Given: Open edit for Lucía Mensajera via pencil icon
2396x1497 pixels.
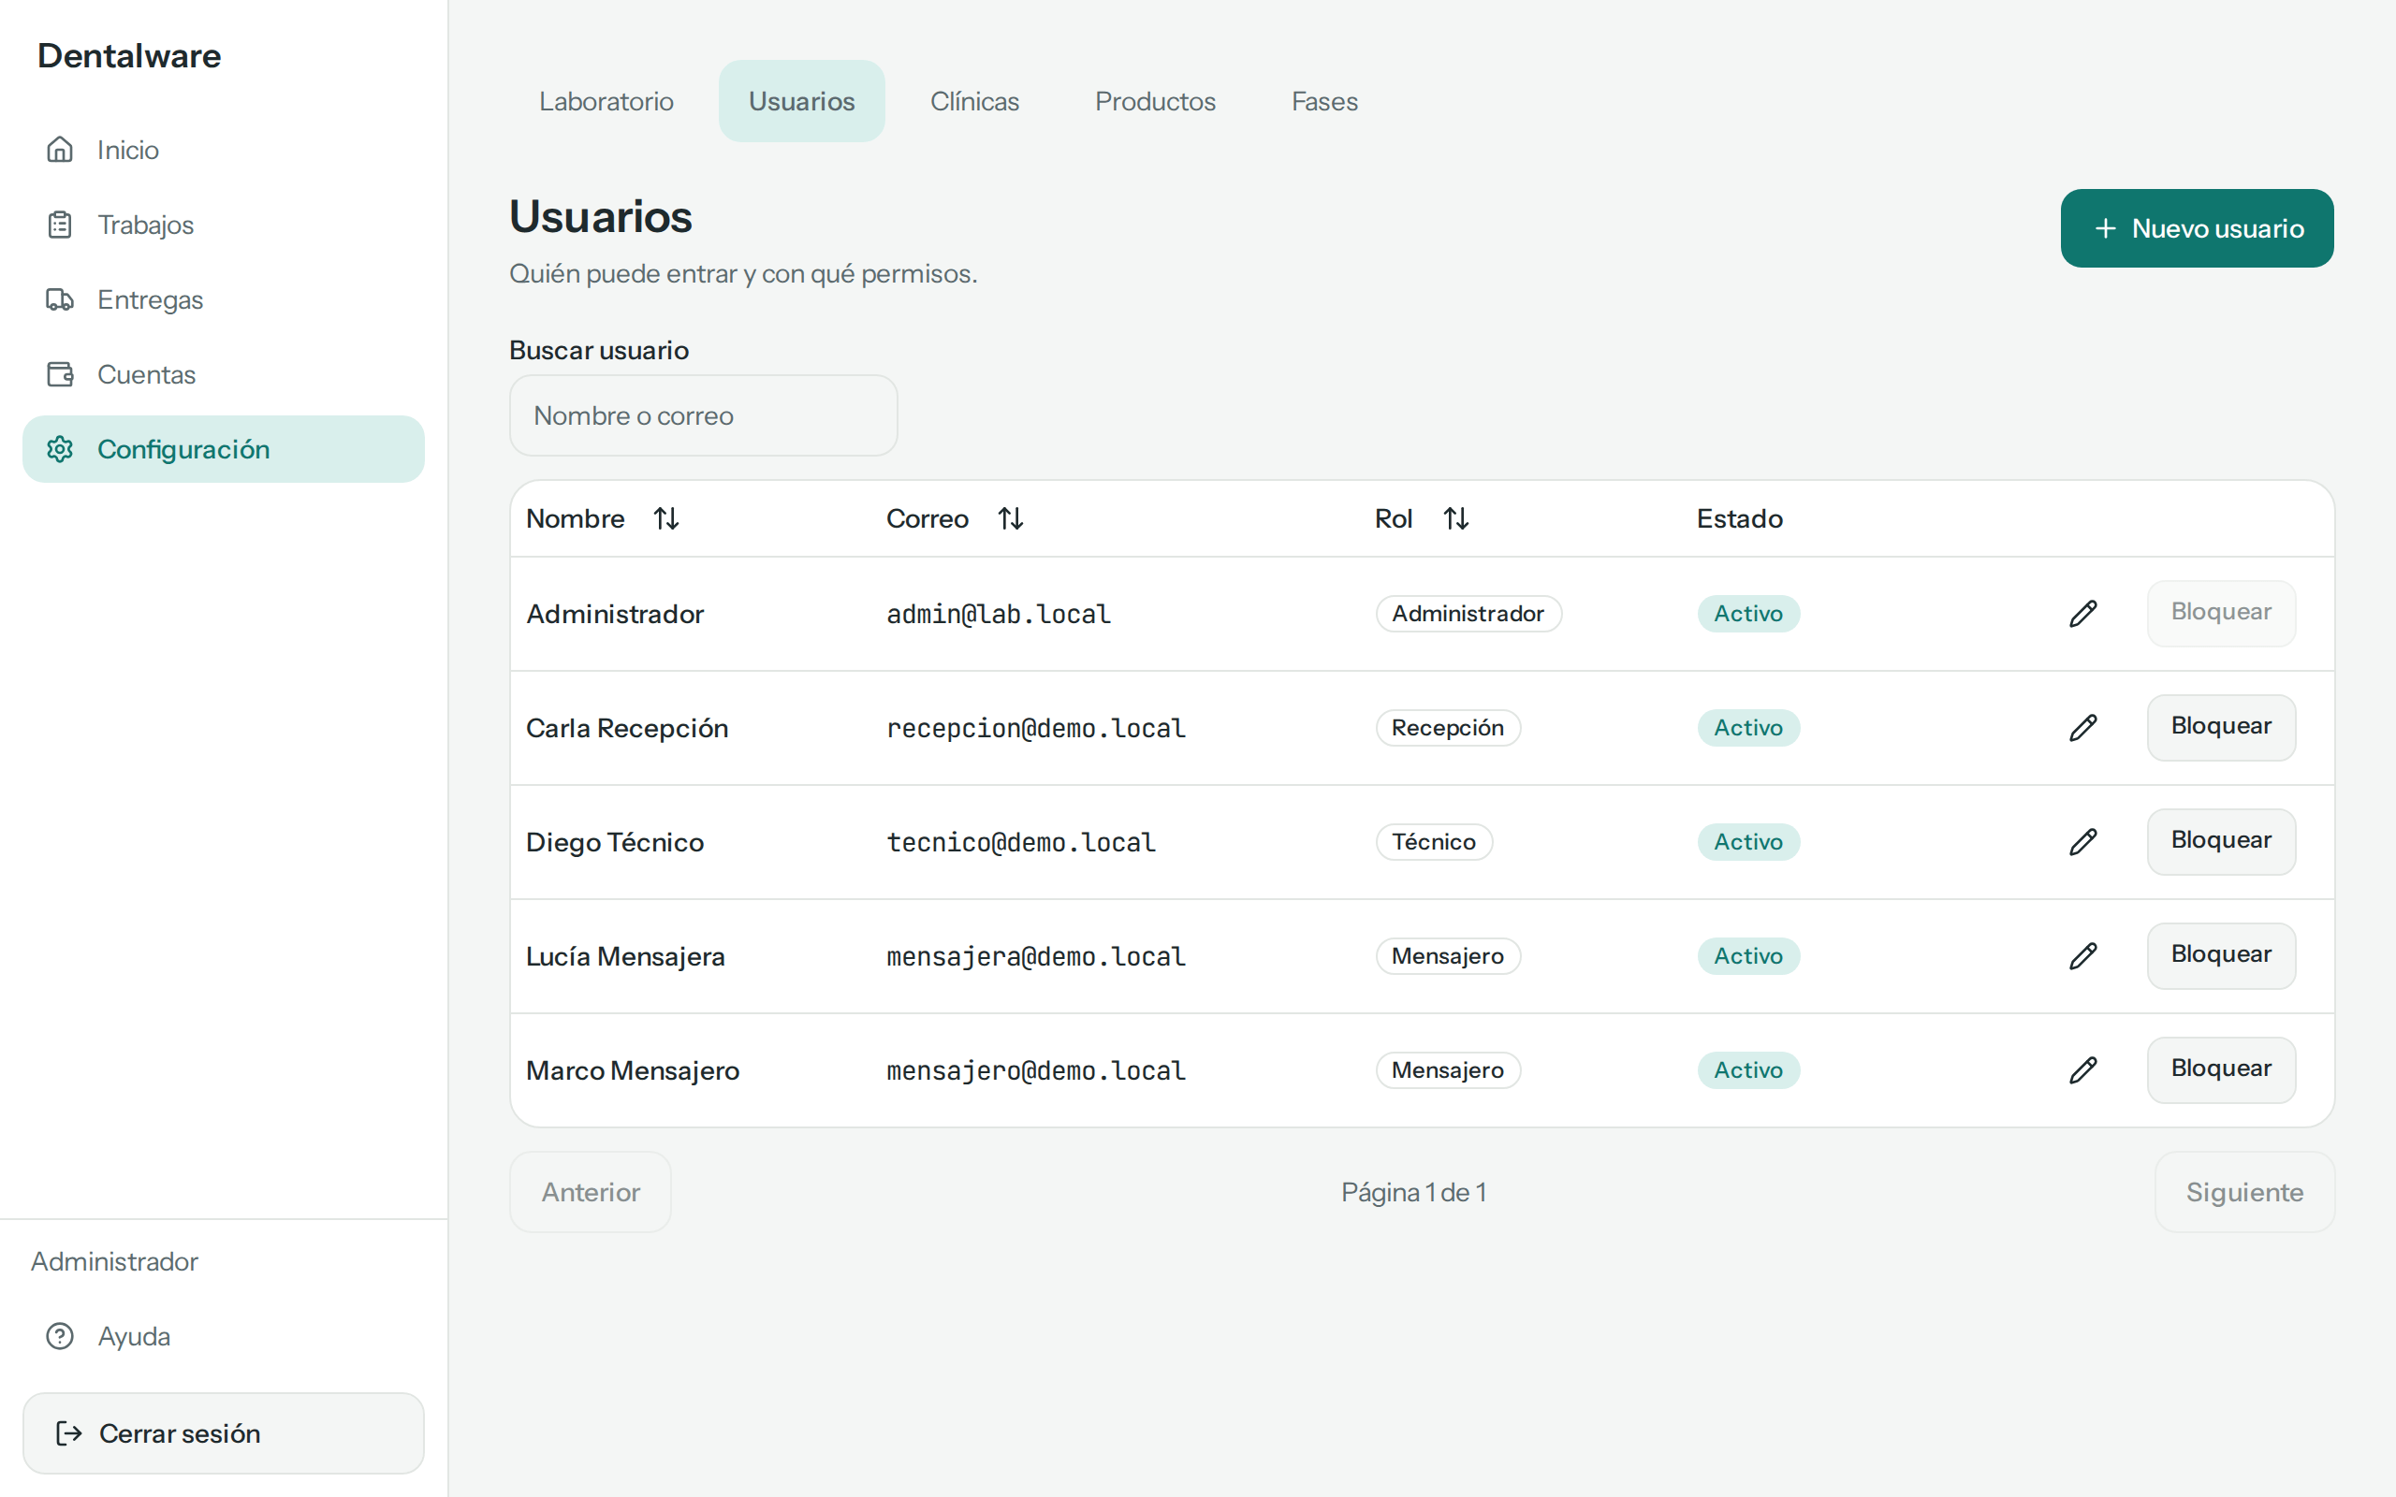Looking at the screenshot, I should click(x=2083, y=955).
